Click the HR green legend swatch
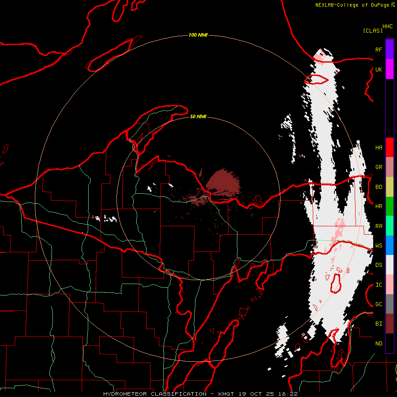Screen dimensions: 397x397 [x=390, y=206]
